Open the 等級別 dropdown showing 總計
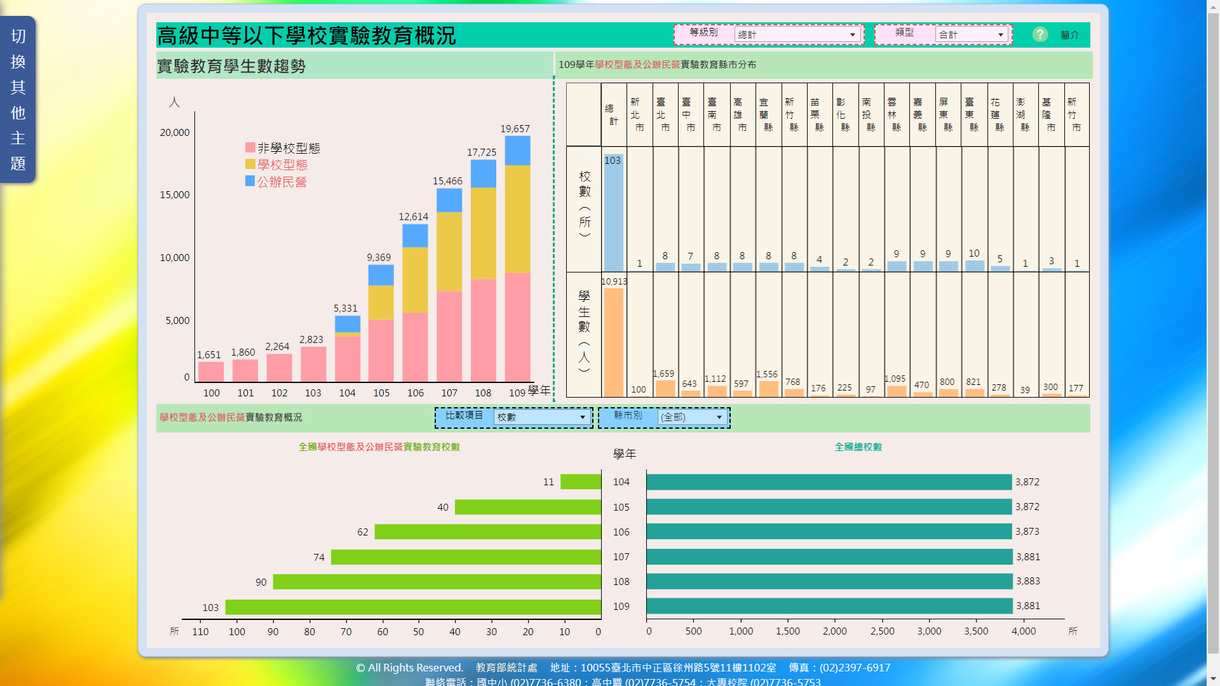The image size is (1220, 686). point(797,35)
